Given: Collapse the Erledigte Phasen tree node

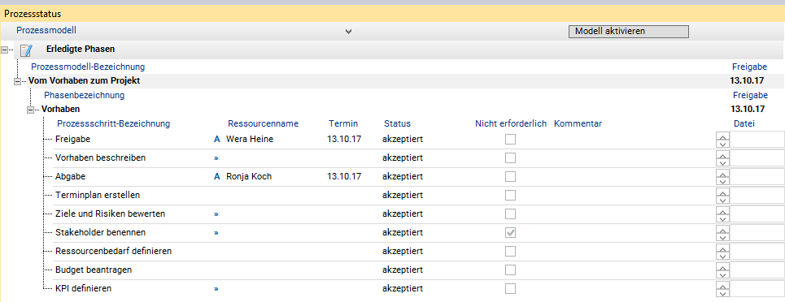Looking at the screenshot, I should (5, 50).
